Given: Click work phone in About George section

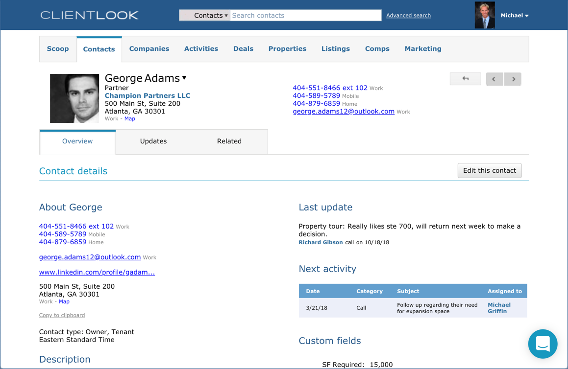Looking at the screenshot, I should [x=76, y=226].
